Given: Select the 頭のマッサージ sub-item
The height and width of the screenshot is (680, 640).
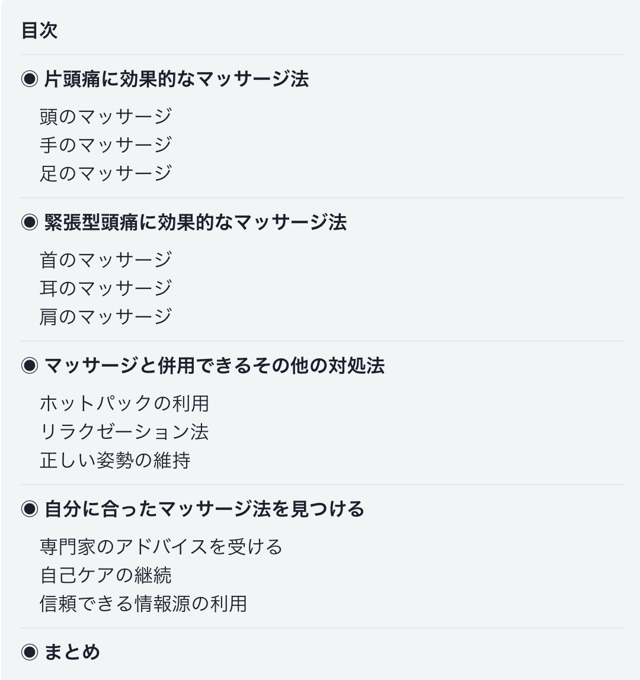Looking at the screenshot, I should [106, 116].
